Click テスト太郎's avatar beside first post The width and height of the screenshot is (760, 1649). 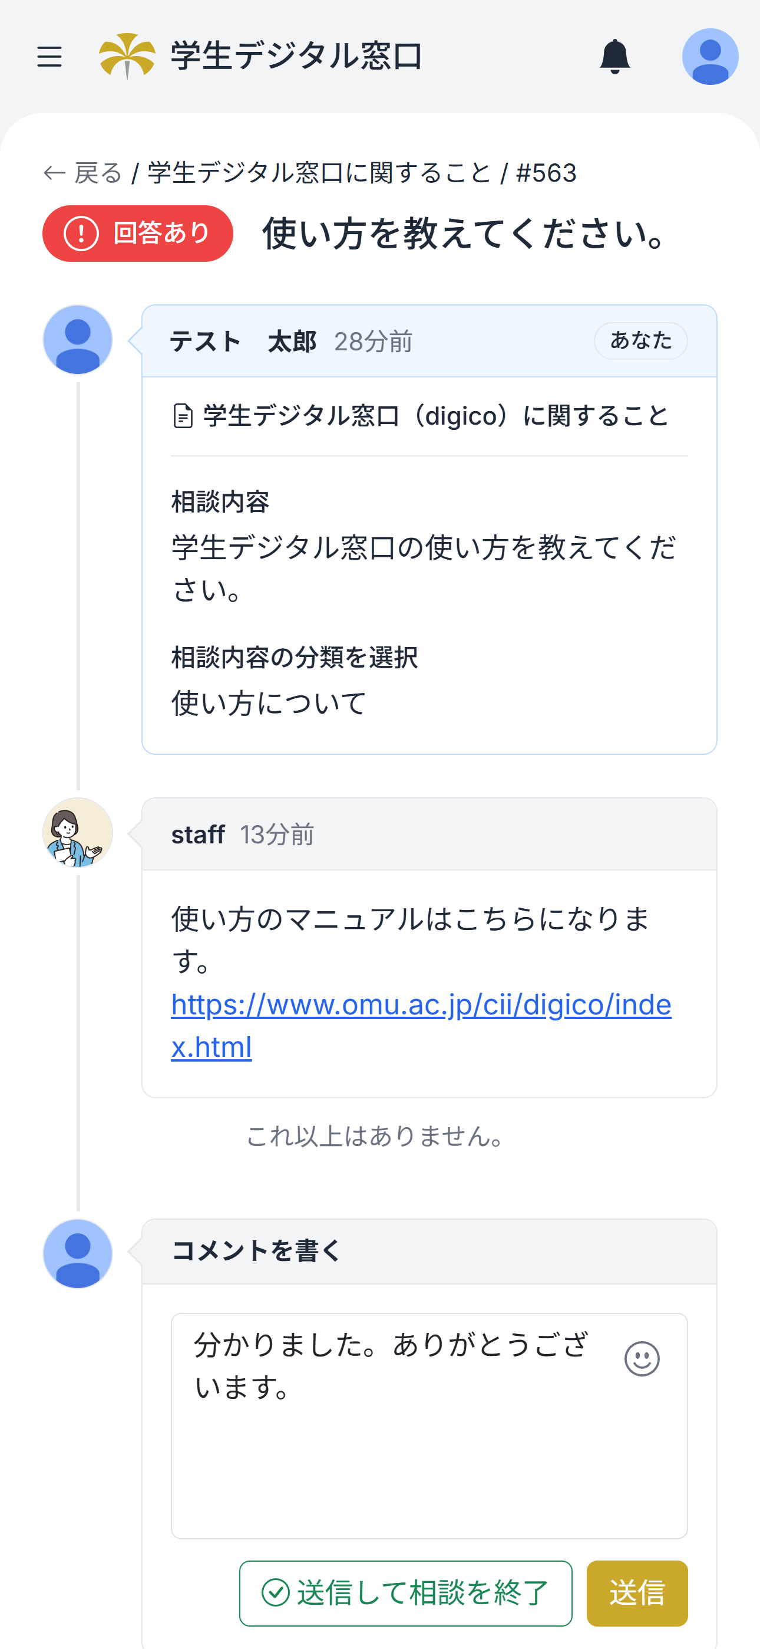point(78,340)
